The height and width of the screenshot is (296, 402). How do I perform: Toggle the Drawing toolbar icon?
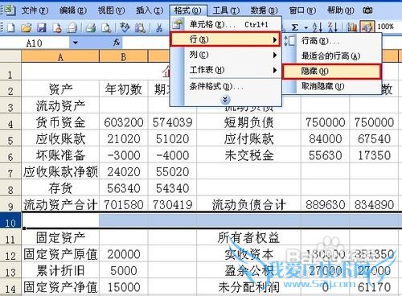pos(367,27)
